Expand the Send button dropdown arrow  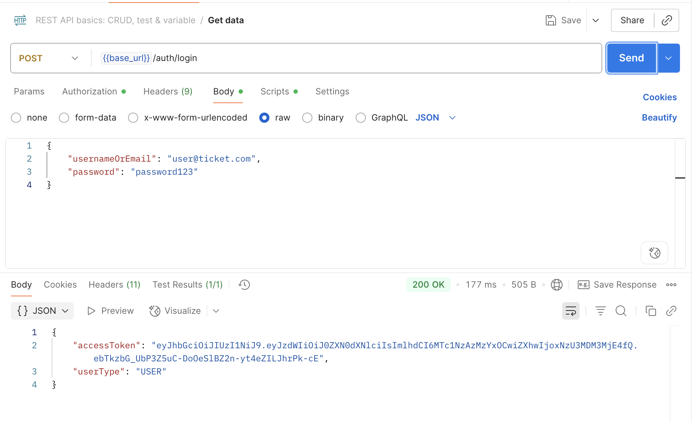click(x=668, y=58)
